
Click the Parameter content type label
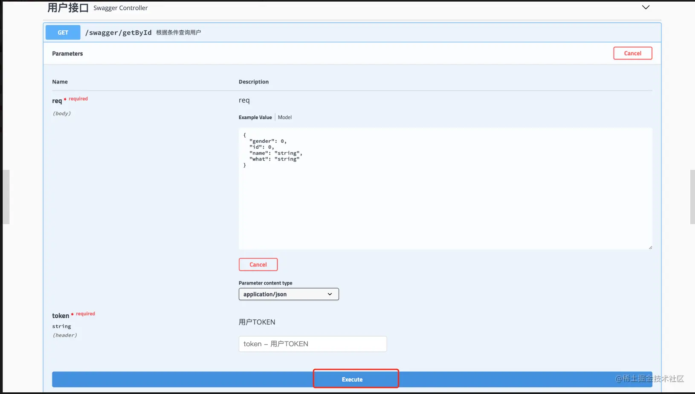265,283
